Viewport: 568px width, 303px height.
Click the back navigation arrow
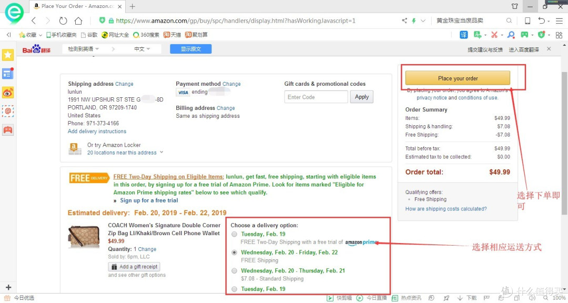point(34,21)
